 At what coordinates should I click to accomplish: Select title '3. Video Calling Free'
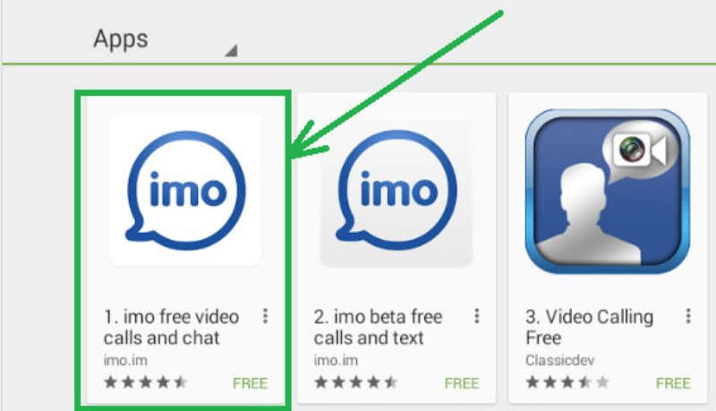coord(590,328)
